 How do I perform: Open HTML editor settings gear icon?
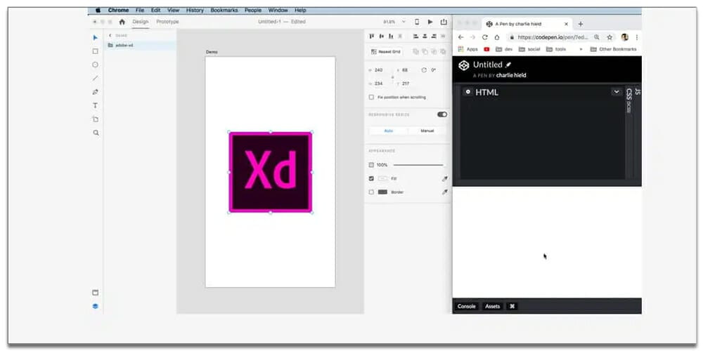point(467,92)
